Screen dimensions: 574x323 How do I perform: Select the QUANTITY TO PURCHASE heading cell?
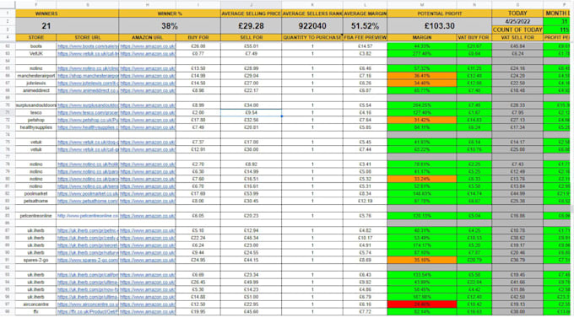tap(312, 38)
